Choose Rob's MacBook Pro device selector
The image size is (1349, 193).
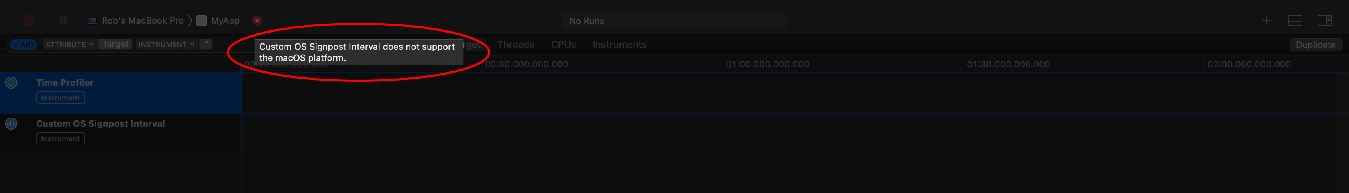tap(136, 21)
